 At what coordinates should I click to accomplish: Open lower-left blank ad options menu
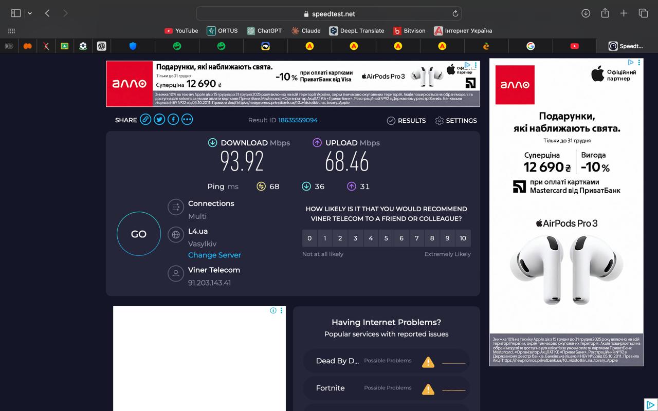(x=281, y=311)
